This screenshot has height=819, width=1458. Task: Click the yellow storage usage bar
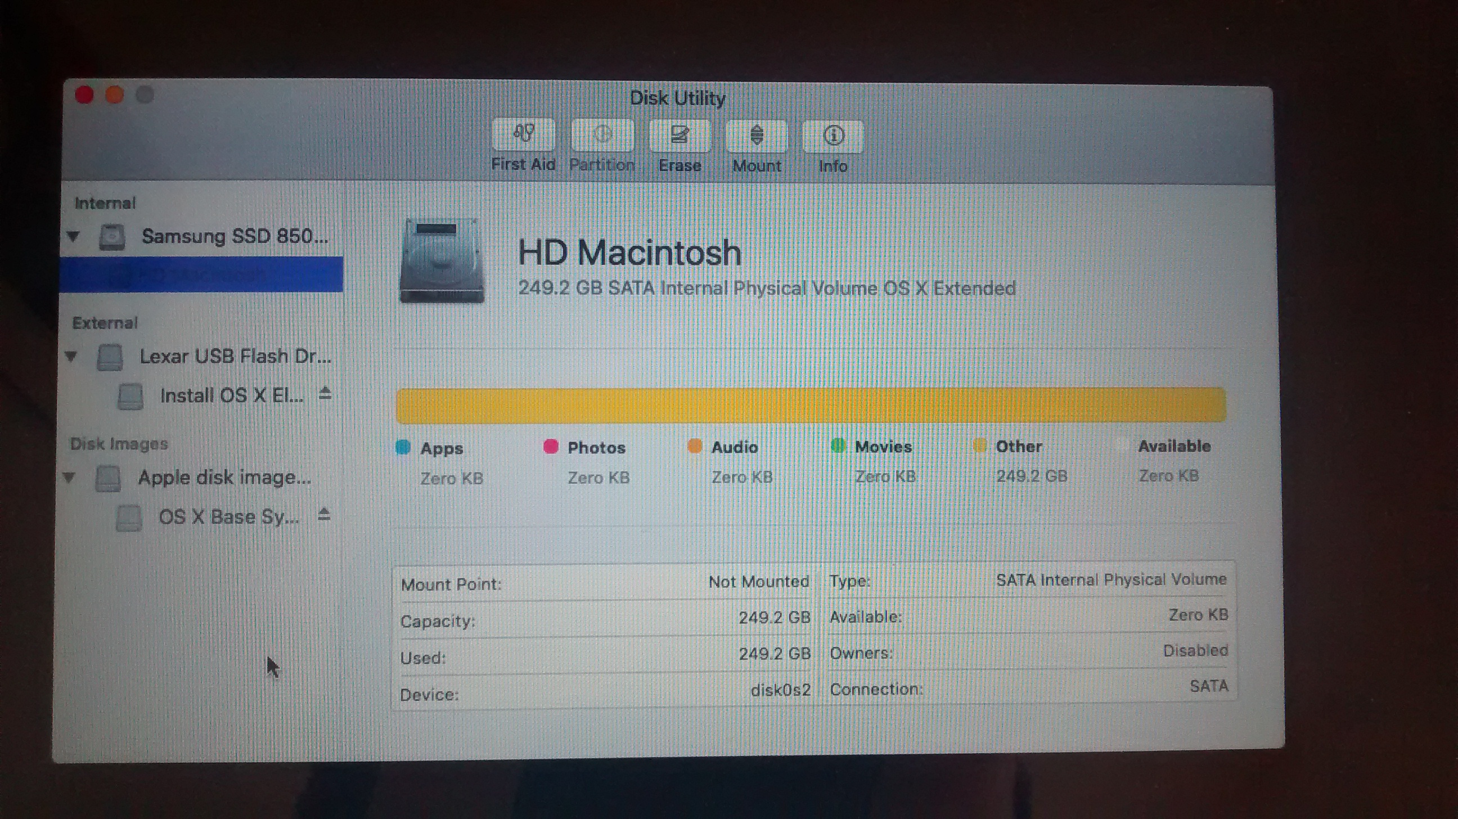[x=811, y=405]
